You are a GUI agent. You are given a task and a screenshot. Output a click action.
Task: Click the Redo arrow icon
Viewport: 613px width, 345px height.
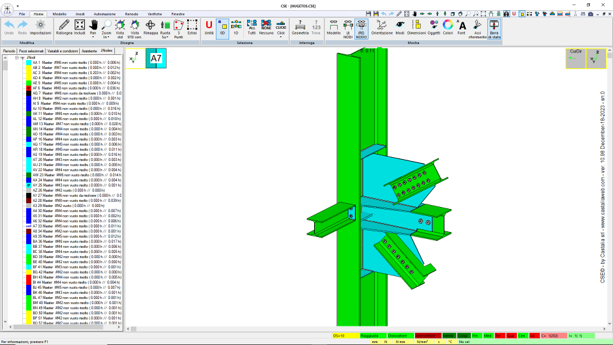point(22,26)
